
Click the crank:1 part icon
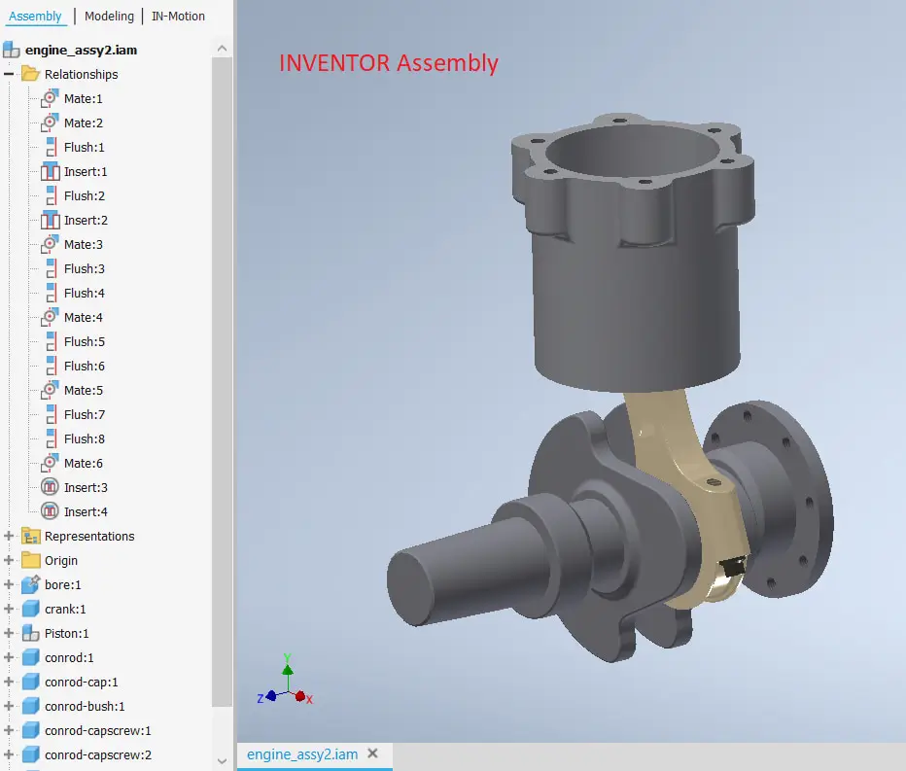29,609
